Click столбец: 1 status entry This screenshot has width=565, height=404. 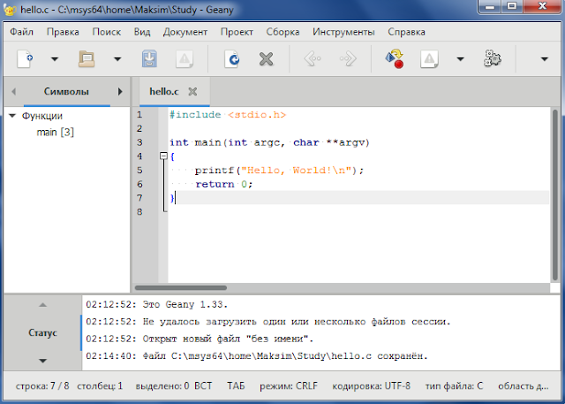coord(100,386)
